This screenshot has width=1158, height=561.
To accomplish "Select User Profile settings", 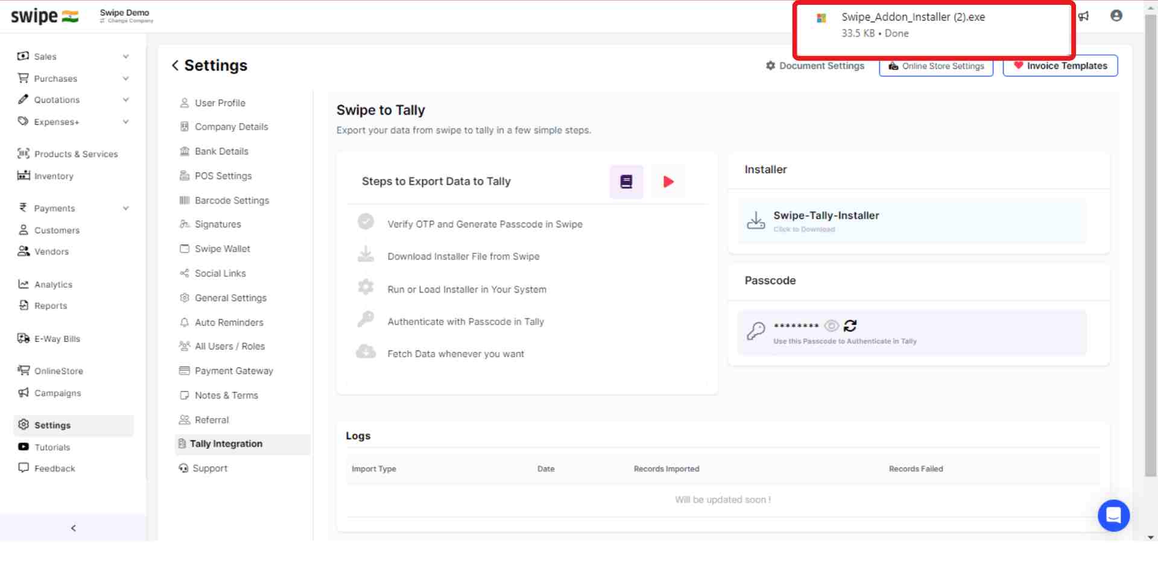I will [x=212, y=103].
